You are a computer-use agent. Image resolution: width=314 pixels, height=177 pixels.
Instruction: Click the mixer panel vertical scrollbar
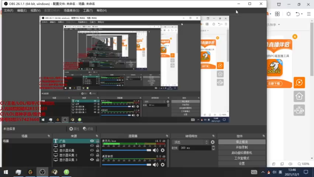tap(168, 153)
